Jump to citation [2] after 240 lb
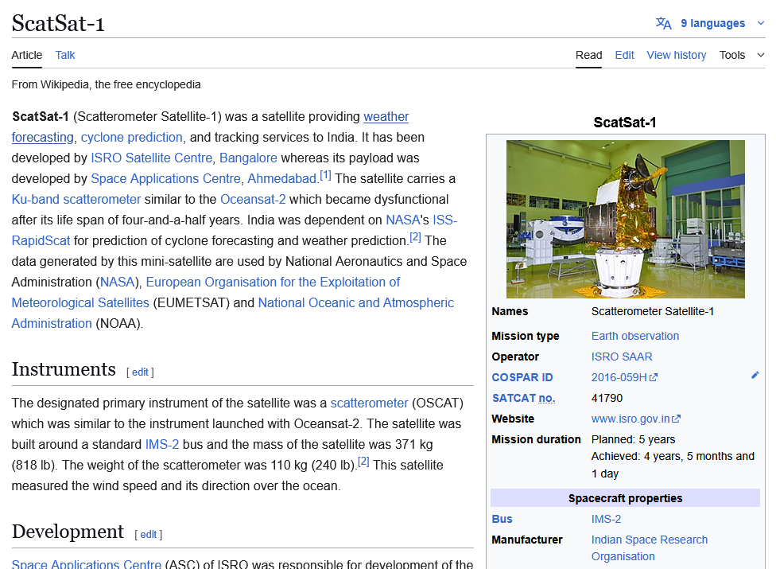 pyautogui.click(x=363, y=462)
